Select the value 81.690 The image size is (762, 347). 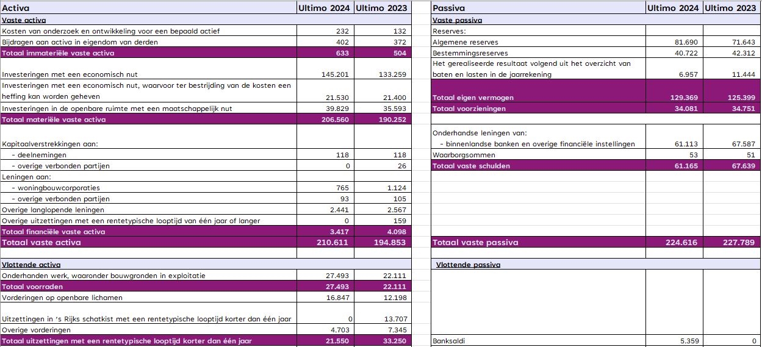click(x=686, y=42)
